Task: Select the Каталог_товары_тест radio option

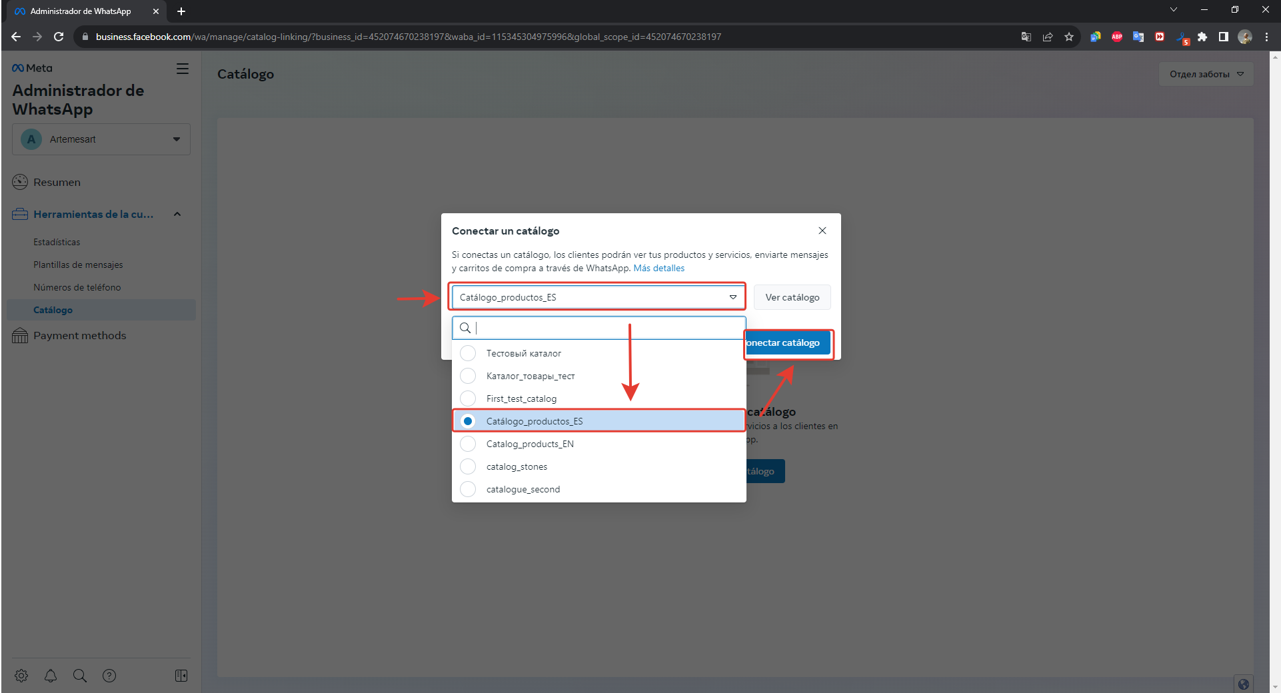Action: (468, 376)
